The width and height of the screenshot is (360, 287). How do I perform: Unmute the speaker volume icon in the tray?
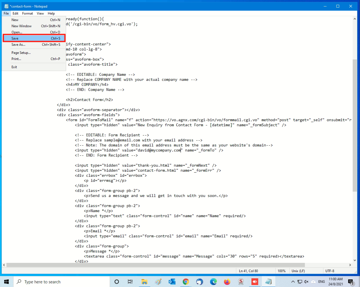click(x=306, y=282)
